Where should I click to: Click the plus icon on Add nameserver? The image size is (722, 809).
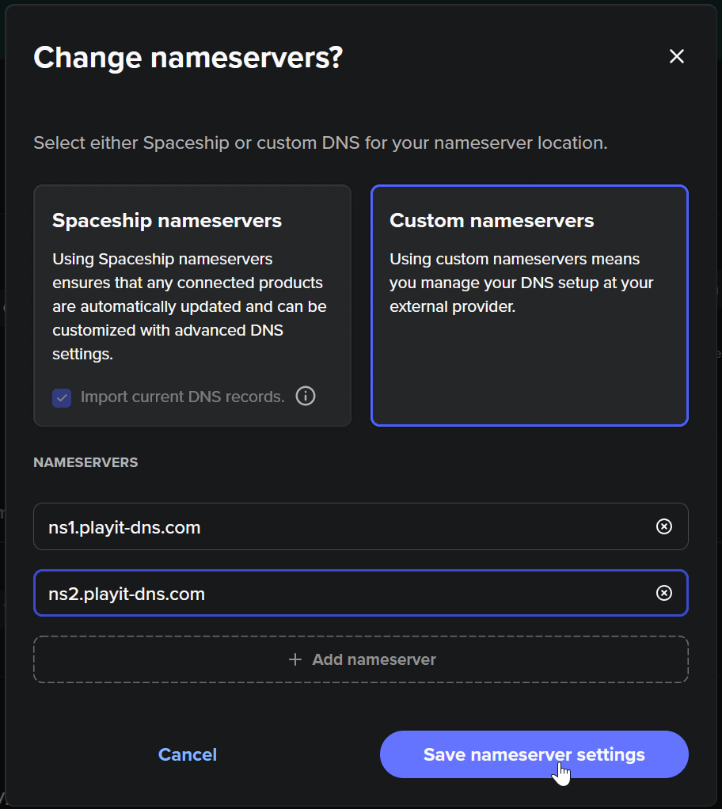pos(295,659)
